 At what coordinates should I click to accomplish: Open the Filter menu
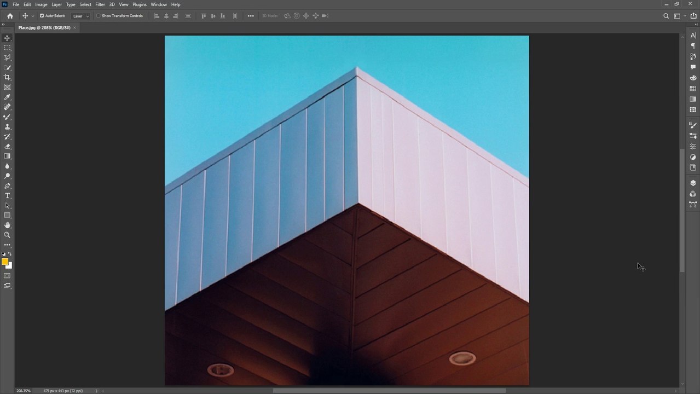[x=100, y=4]
